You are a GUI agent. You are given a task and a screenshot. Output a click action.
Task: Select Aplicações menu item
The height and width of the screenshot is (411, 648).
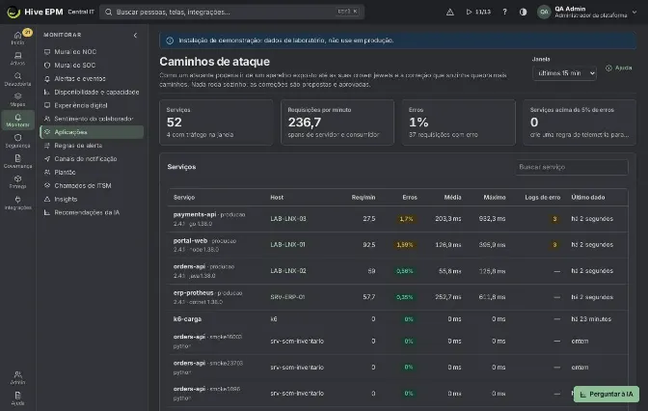(x=92, y=132)
